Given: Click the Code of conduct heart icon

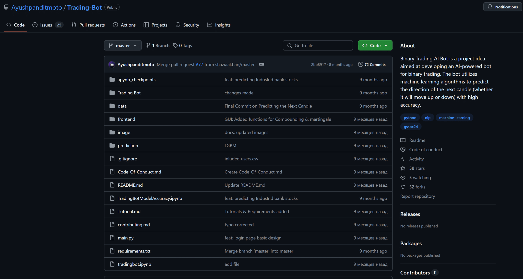Looking at the screenshot, I should coord(403,150).
